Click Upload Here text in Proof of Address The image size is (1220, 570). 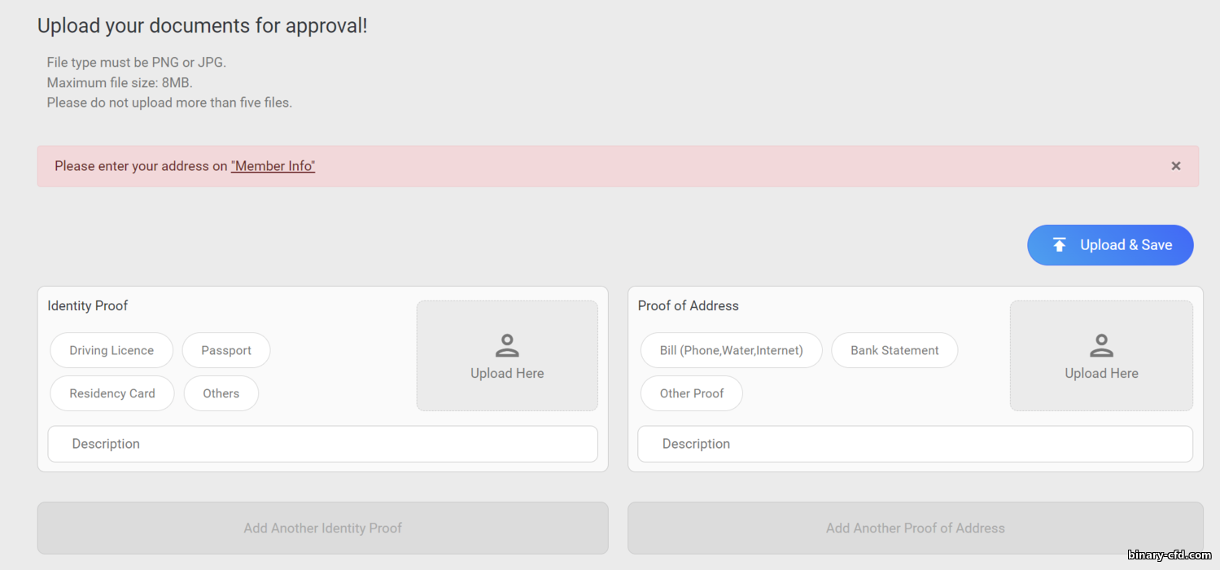click(1101, 374)
